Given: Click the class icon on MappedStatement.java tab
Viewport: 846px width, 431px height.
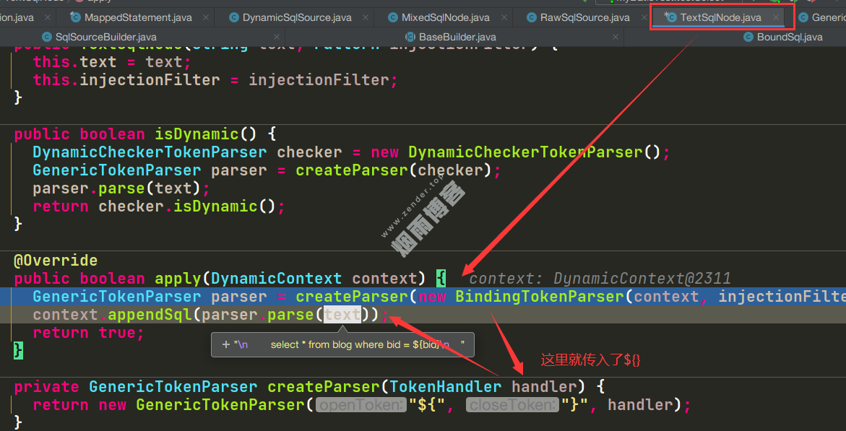Looking at the screenshot, I should (x=76, y=17).
